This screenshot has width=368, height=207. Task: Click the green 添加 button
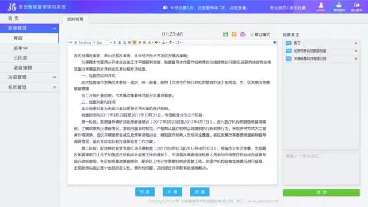tap(321, 193)
